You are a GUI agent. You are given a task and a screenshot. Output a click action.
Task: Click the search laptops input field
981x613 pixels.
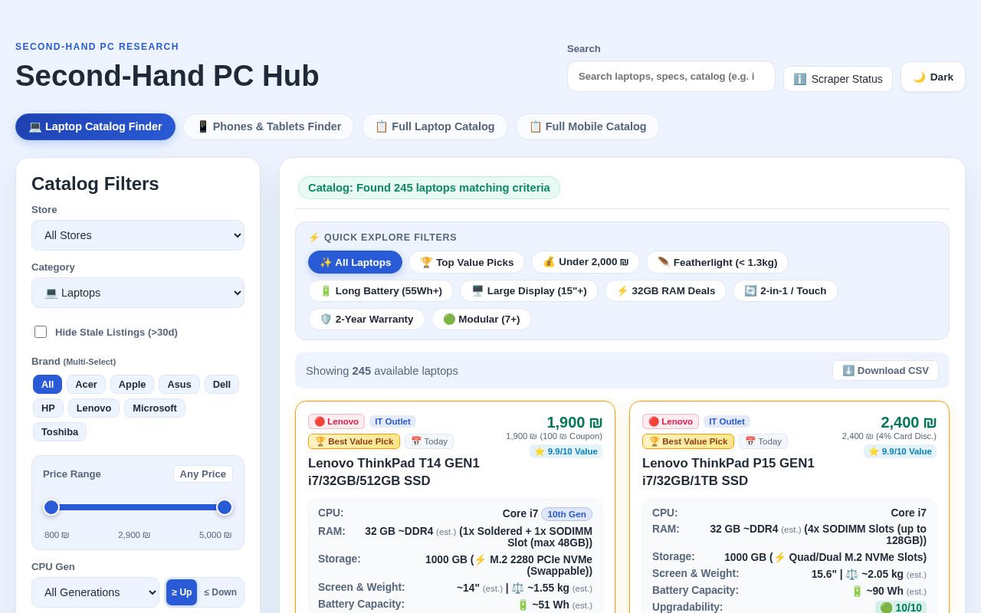(671, 77)
